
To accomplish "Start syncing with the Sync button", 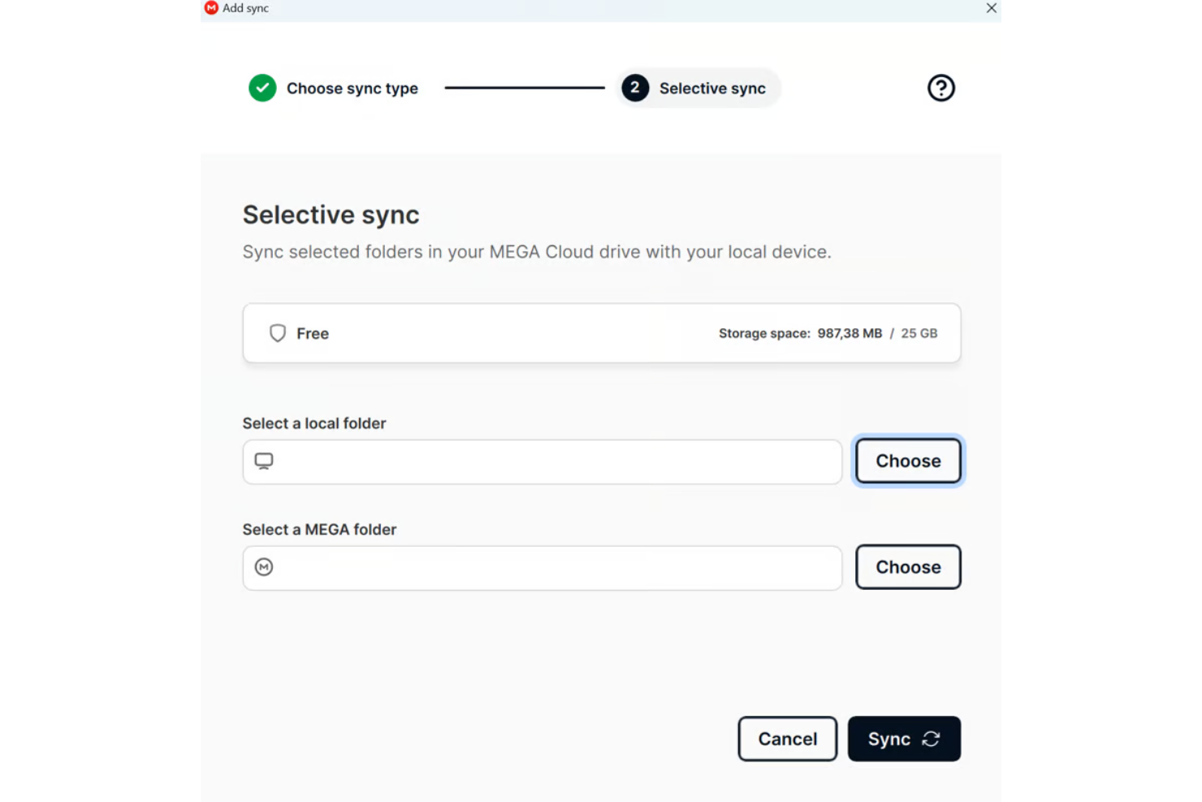I will pyautogui.click(x=904, y=739).
